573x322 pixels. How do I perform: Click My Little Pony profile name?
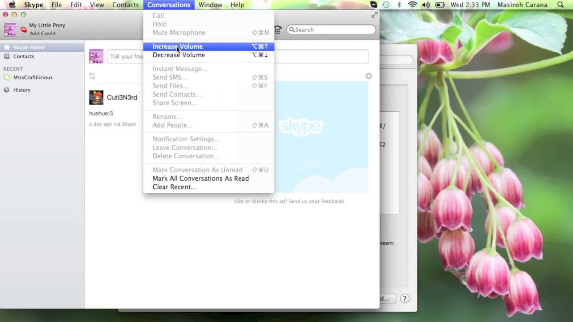tap(47, 25)
